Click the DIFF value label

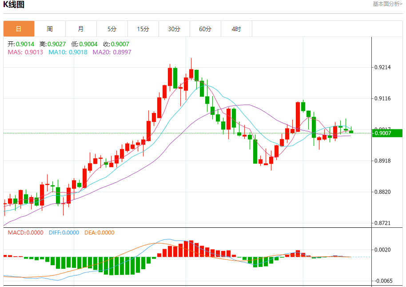(64, 232)
